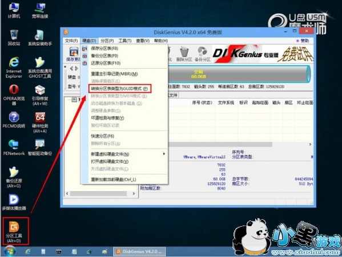Click right arrow of tree panel scrollbar
Viewport: 342px width, 257px height.
tap(134, 193)
